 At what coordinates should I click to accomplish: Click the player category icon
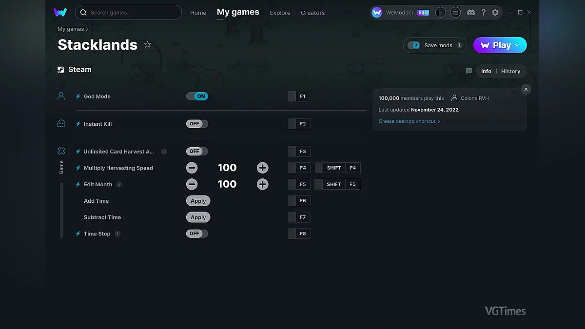tap(61, 96)
